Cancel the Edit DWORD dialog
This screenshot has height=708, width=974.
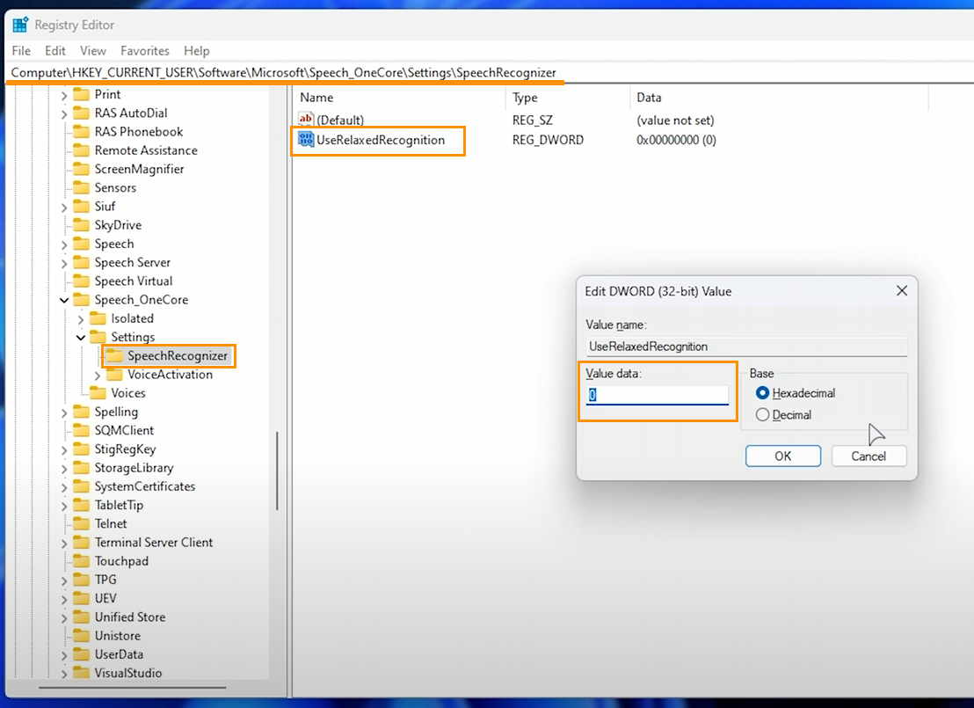(x=869, y=456)
